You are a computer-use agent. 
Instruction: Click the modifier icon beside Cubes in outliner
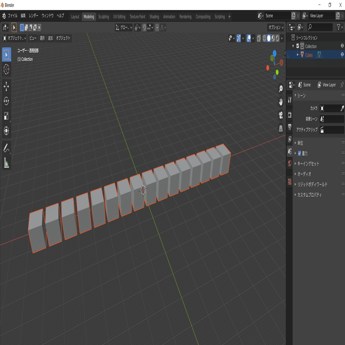(319, 55)
